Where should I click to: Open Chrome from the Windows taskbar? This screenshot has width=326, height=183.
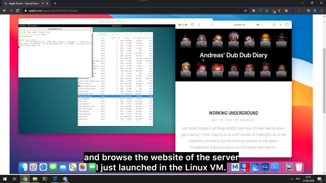click(25, 179)
